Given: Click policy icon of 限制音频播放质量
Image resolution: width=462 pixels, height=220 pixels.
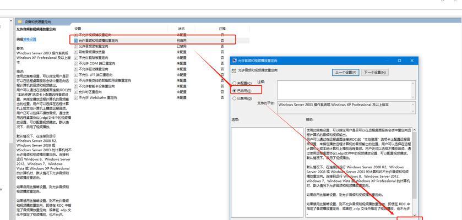Looking at the screenshot, I should [76, 52].
